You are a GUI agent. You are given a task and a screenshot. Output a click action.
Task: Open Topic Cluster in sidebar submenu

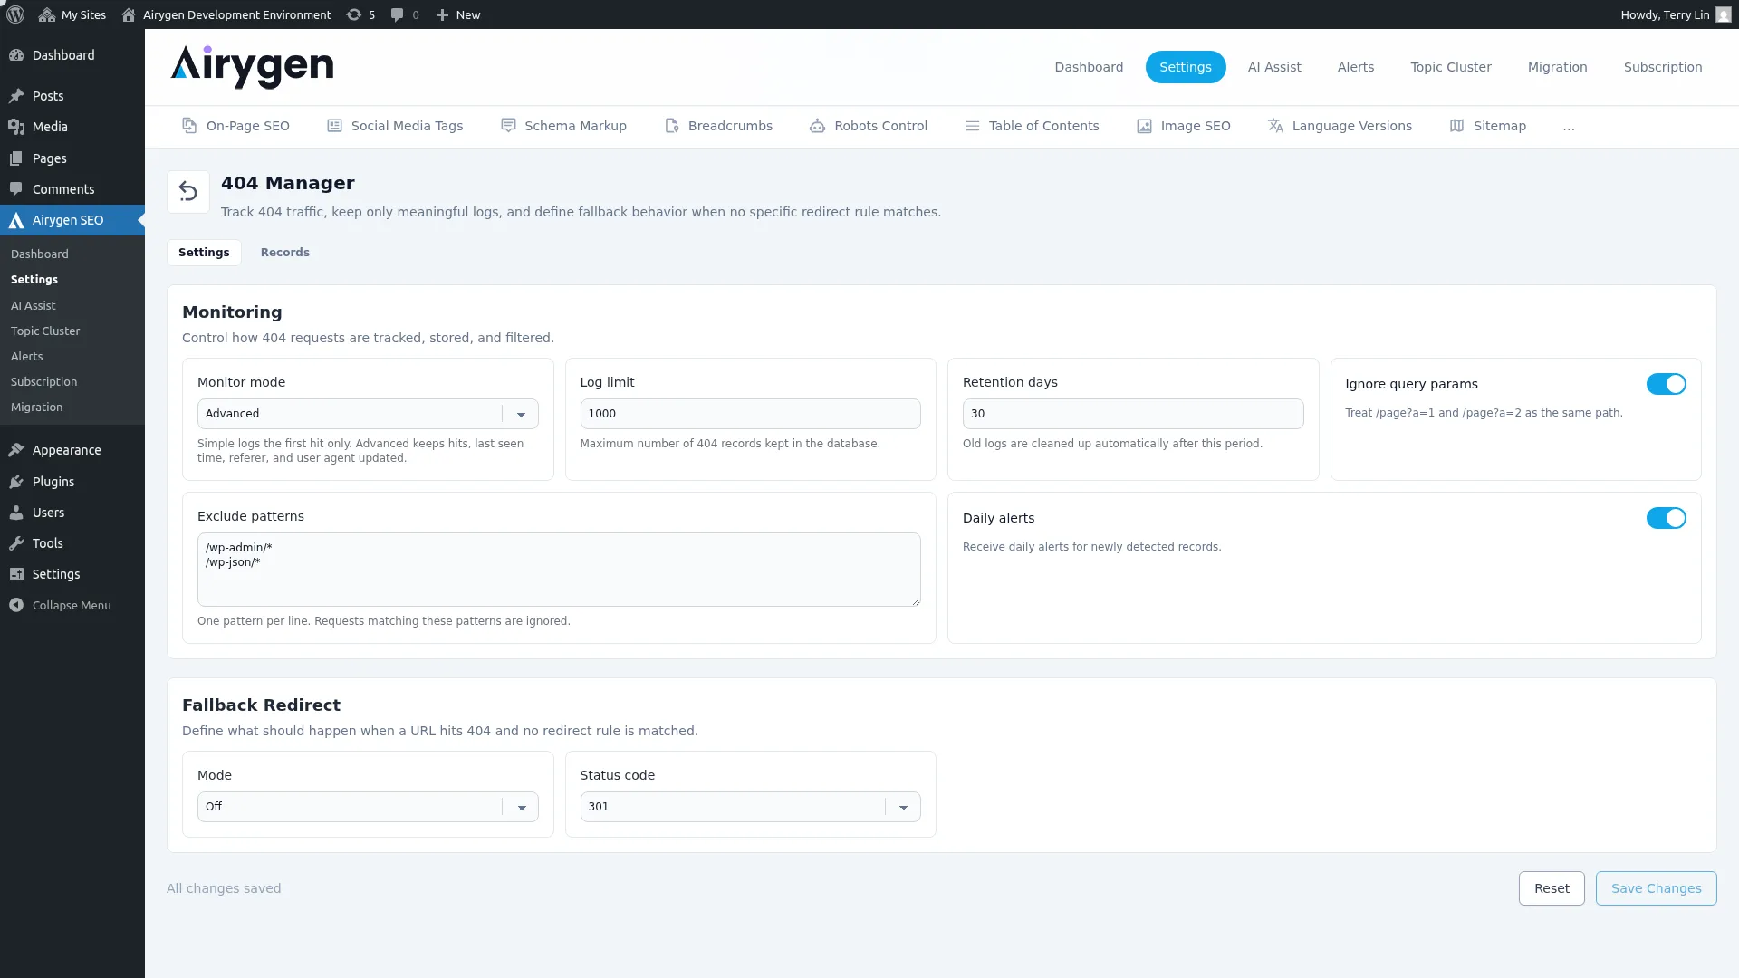pyautogui.click(x=45, y=331)
